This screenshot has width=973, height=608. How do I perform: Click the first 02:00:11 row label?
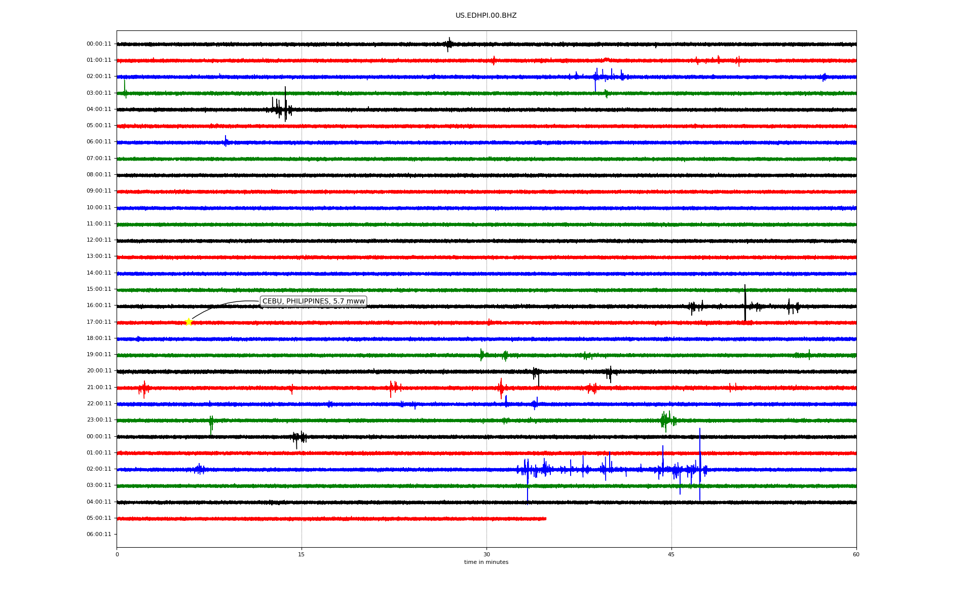(x=99, y=77)
